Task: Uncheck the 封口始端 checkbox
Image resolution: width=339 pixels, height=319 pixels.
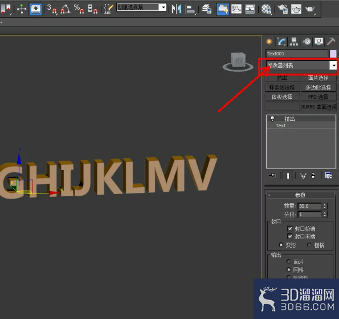Action: pos(290,228)
